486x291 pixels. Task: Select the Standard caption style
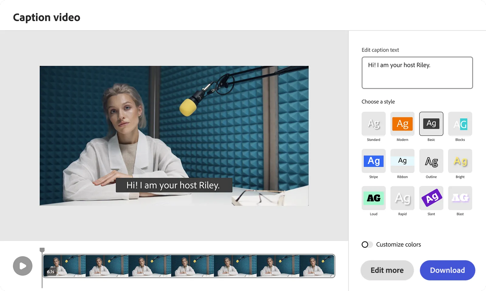tap(373, 124)
